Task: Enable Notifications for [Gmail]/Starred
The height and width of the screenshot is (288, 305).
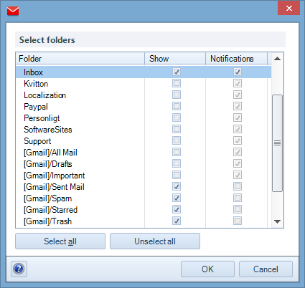Action: click(238, 209)
